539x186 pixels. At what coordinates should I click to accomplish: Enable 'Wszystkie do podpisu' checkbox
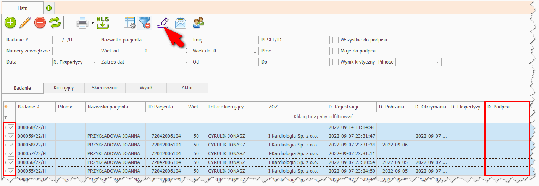[x=336, y=40]
